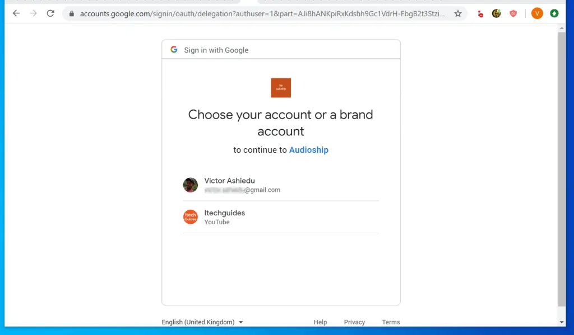Open the red extension icon
Screen dimensions: 574x335
pos(480,14)
